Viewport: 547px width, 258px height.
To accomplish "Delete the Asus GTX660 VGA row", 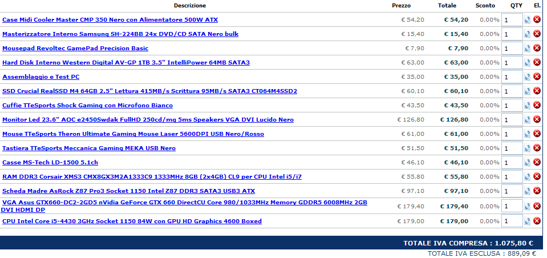I will tap(537, 206).
